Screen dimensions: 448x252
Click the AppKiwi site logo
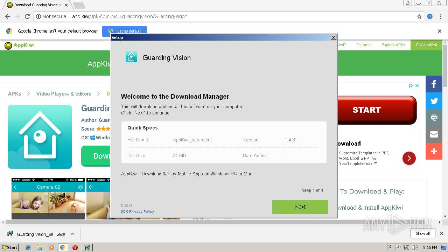click(20, 45)
